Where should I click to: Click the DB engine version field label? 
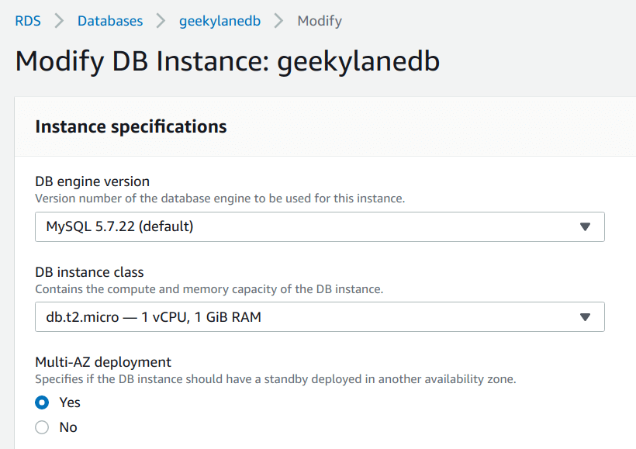(92, 181)
